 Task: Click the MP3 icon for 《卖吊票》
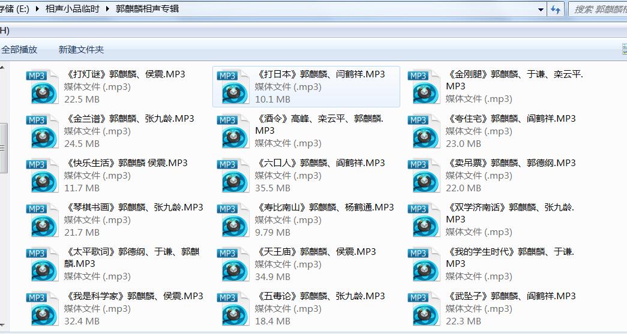[x=424, y=175]
